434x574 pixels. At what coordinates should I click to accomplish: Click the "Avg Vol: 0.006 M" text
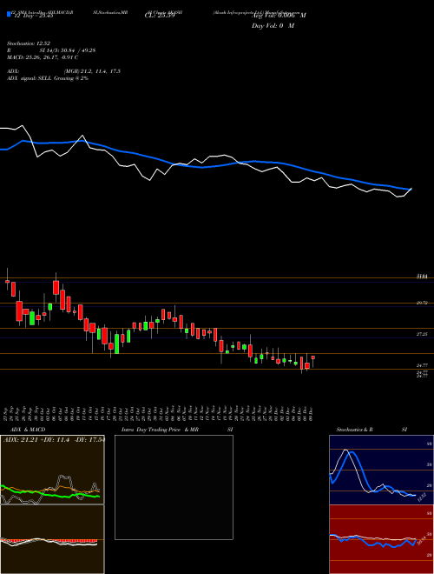[x=279, y=16]
